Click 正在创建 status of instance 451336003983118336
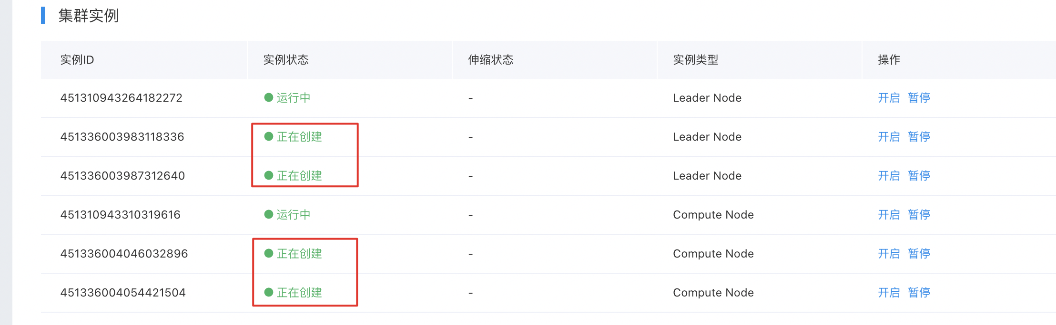 [x=299, y=137]
